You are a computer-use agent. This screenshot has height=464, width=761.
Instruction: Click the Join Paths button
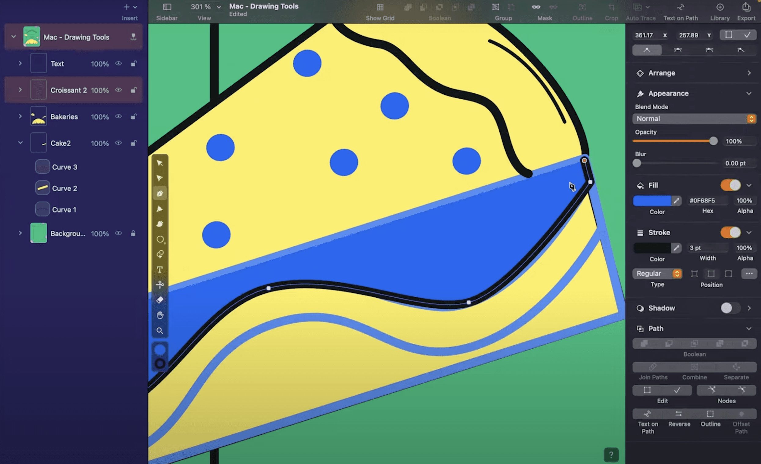pyautogui.click(x=653, y=367)
